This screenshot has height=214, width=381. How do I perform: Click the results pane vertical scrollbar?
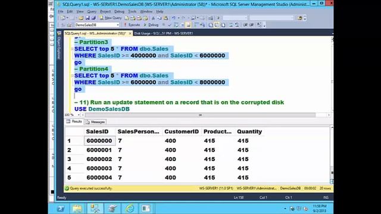332,155
